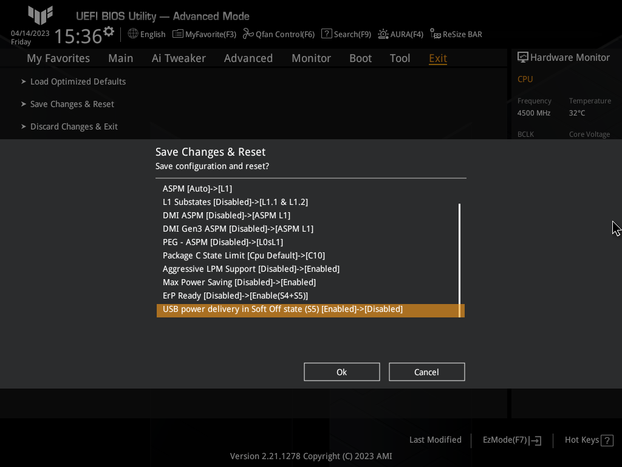Screen dimensions: 622x467
Task: Switch to the My Favorites tab
Action: (58, 58)
